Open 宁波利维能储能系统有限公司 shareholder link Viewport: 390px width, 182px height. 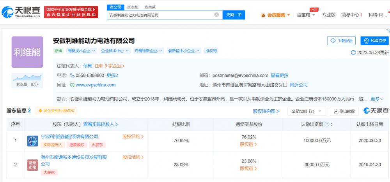[69, 136]
